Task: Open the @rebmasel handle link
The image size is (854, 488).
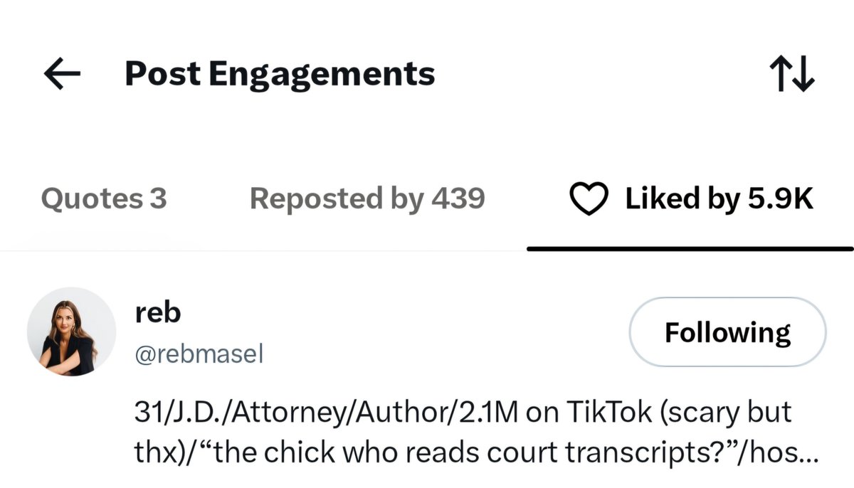Action: 199,354
